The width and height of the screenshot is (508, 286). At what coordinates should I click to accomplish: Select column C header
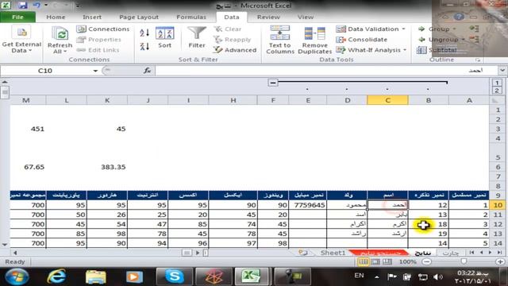387,100
